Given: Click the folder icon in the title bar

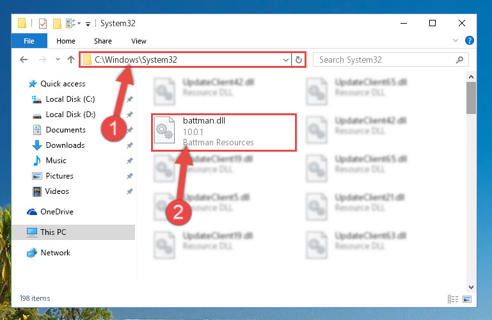Looking at the screenshot, I should (x=22, y=23).
